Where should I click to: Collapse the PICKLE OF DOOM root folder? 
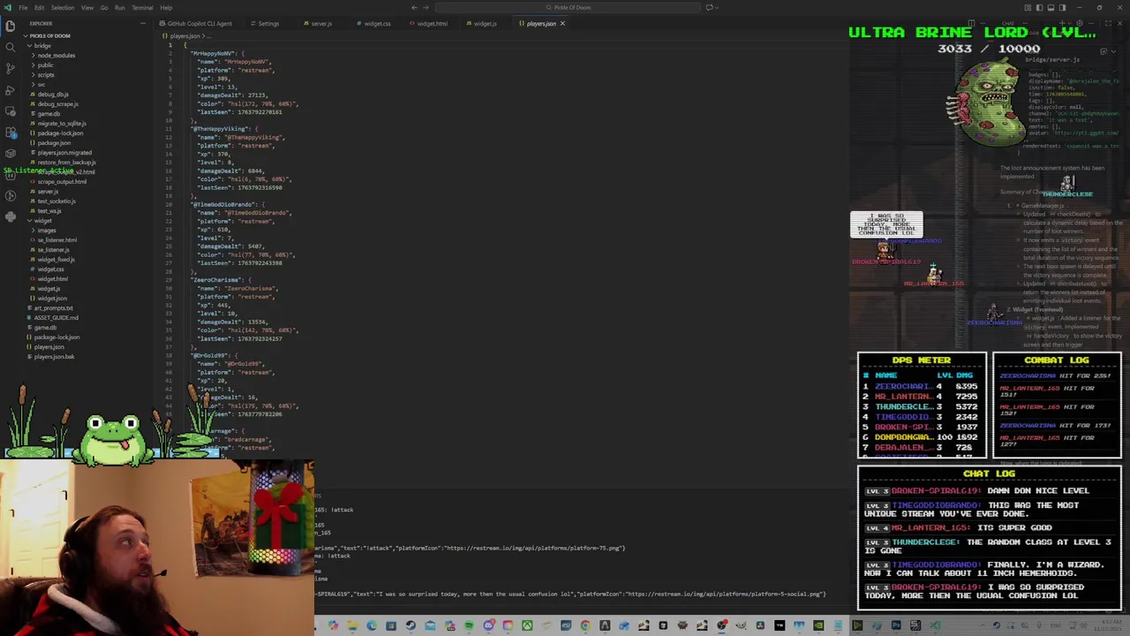pyautogui.click(x=49, y=35)
